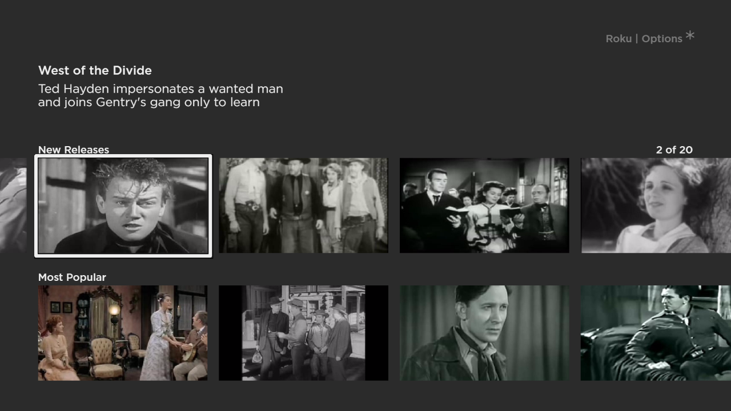
Task: Open the Roku | Options label
Action: coord(644,39)
